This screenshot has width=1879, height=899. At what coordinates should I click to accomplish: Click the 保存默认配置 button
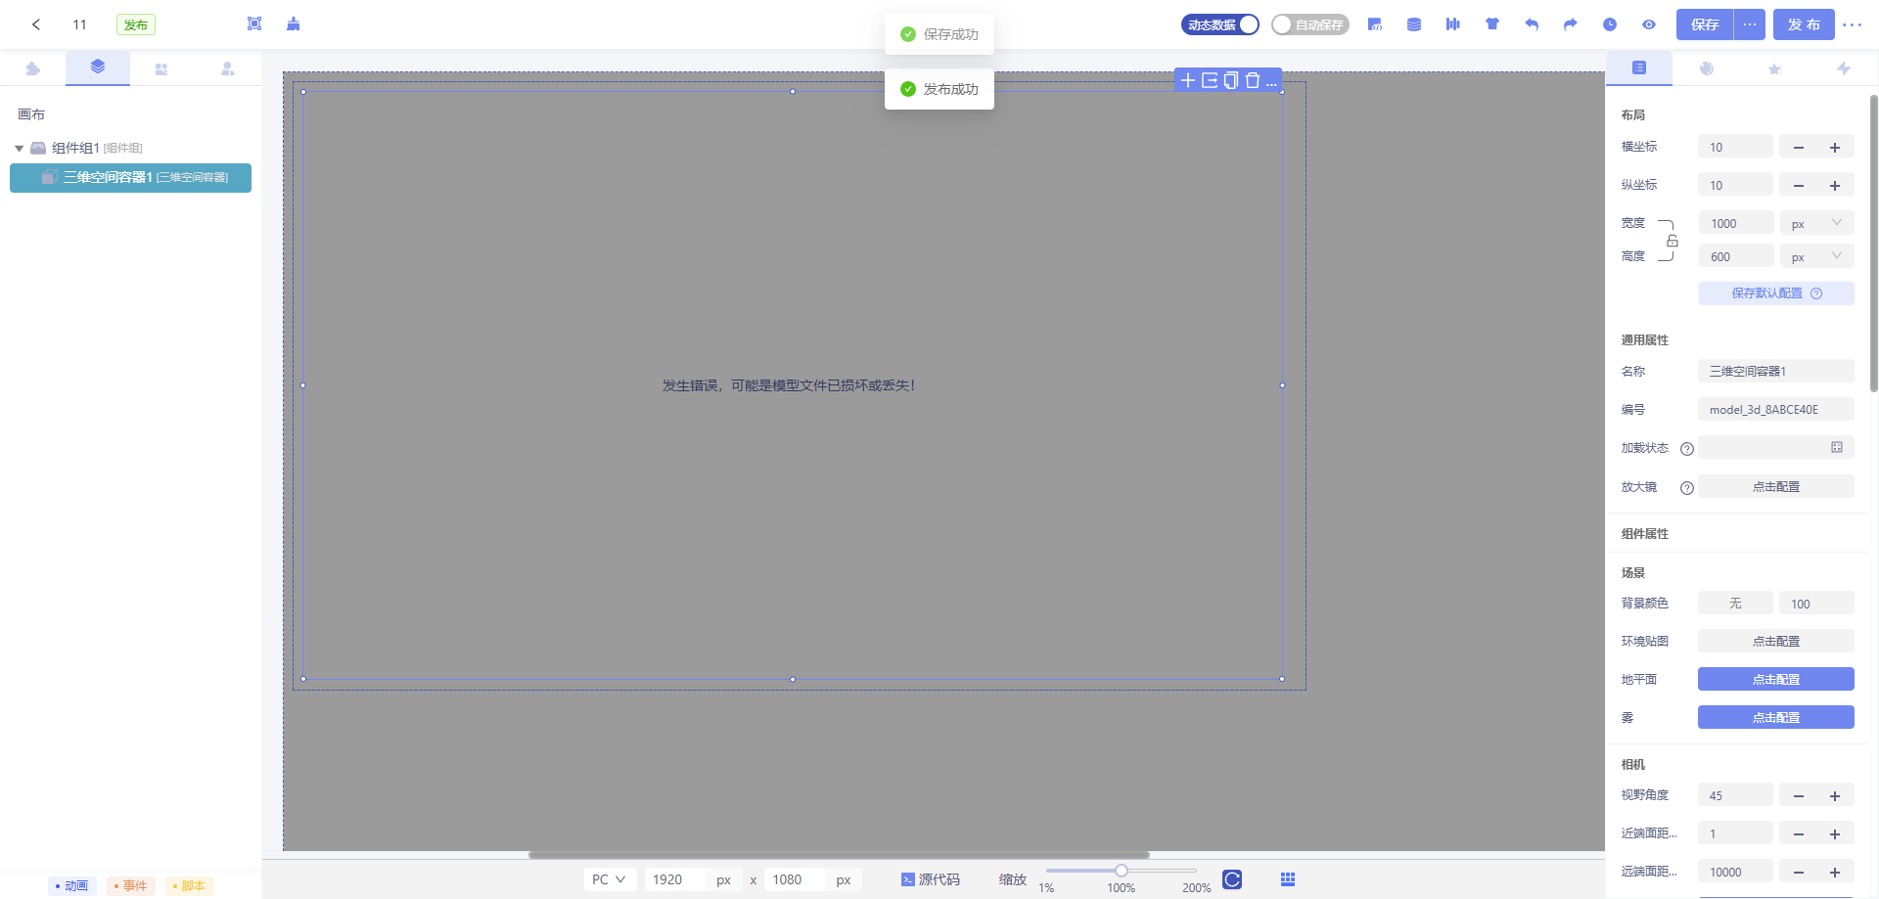1775,293
